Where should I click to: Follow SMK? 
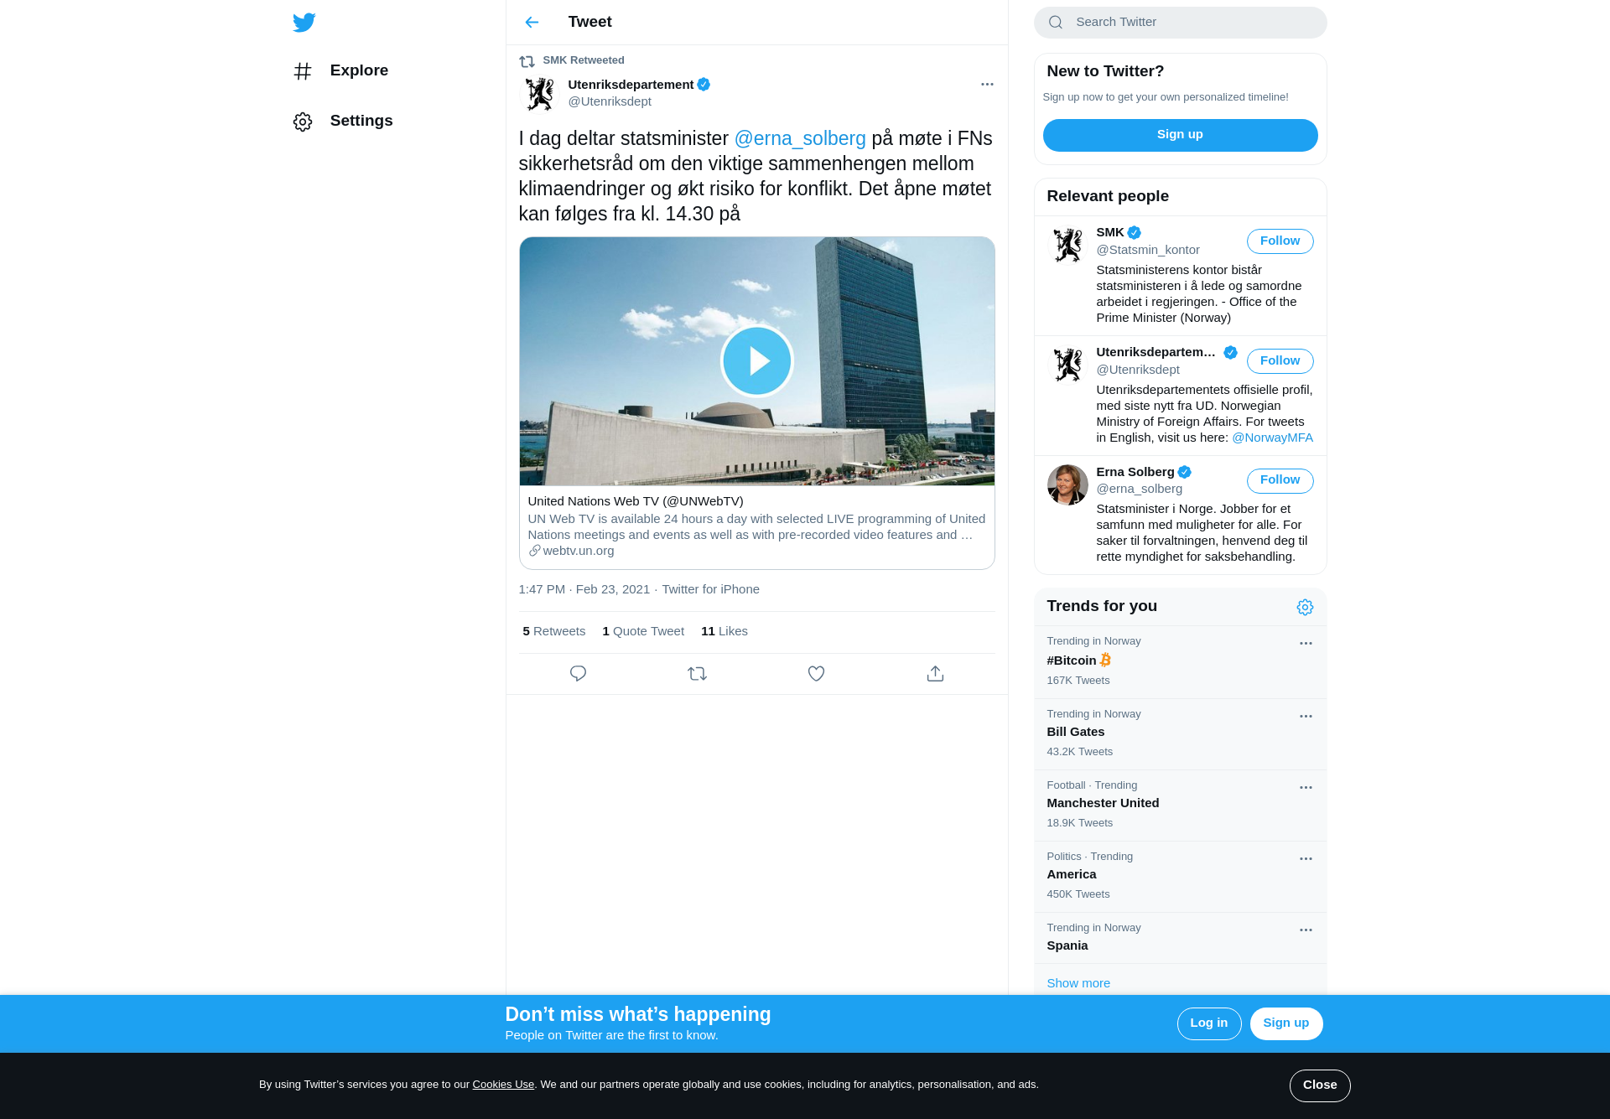point(1280,241)
